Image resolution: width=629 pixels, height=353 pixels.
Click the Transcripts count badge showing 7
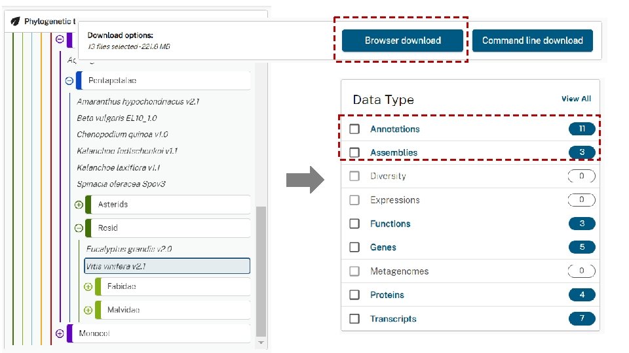(581, 319)
